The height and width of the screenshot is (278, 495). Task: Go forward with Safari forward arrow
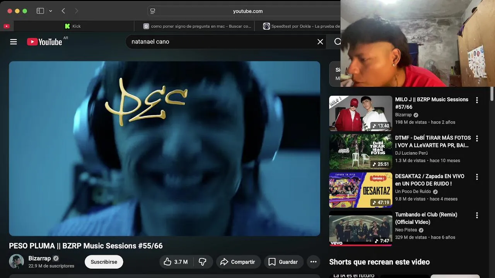click(76, 11)
